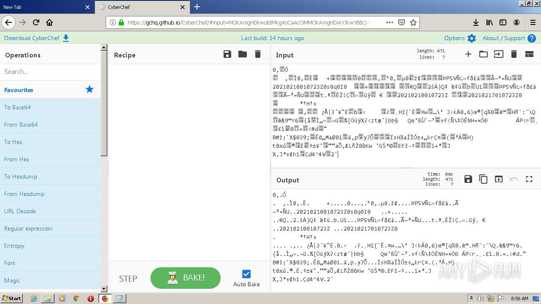Screen dimensions: 541x304
Task: Open the Windows Start menu
Action: coord(11,299)
